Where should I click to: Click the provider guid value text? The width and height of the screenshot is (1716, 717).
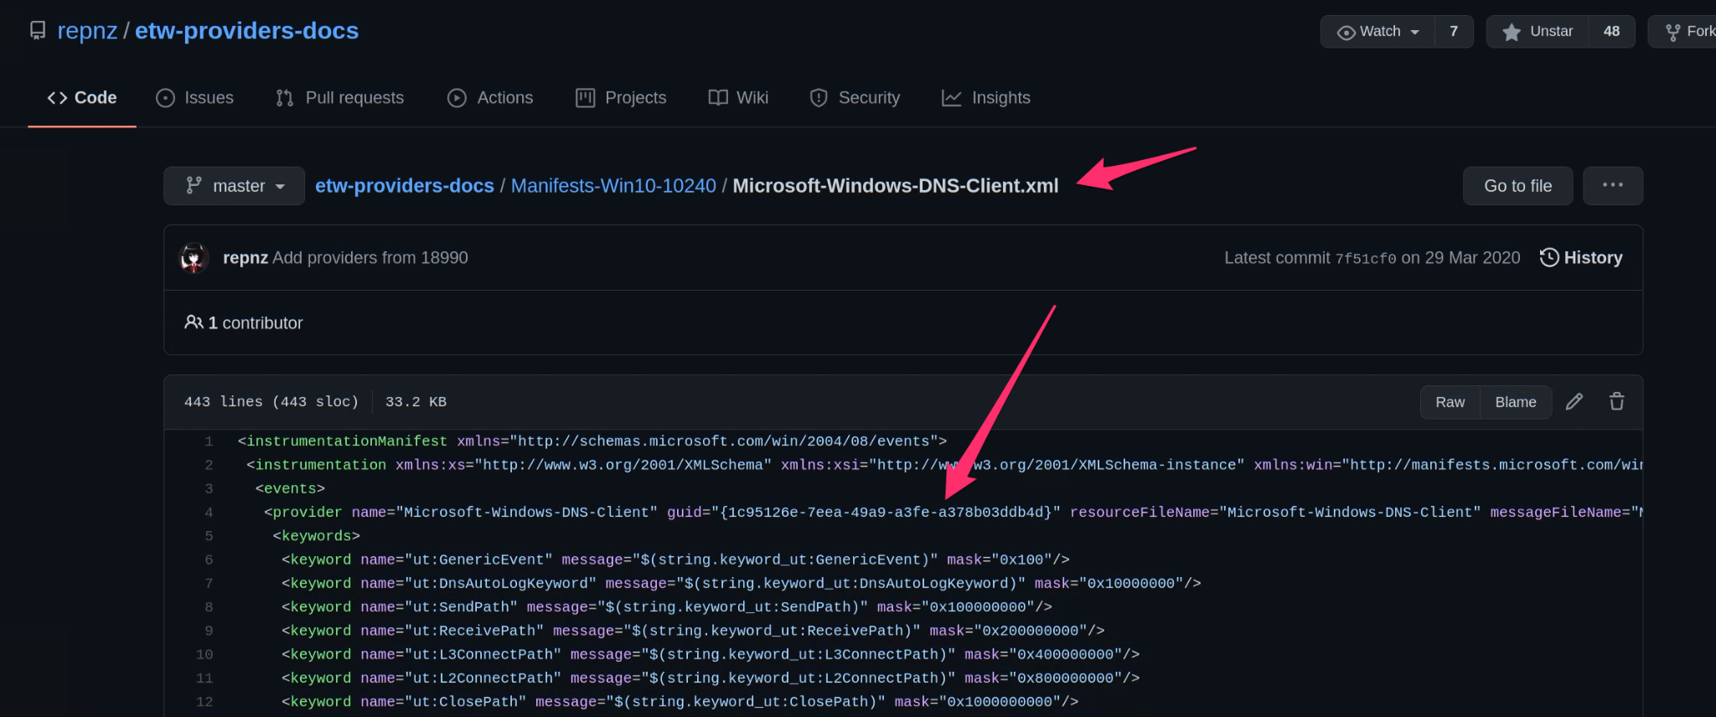886,513
